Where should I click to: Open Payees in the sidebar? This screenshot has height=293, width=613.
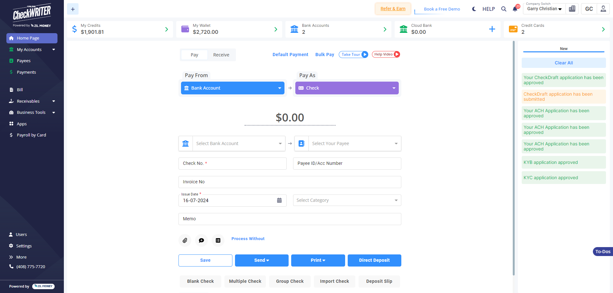tap(24, 61)
